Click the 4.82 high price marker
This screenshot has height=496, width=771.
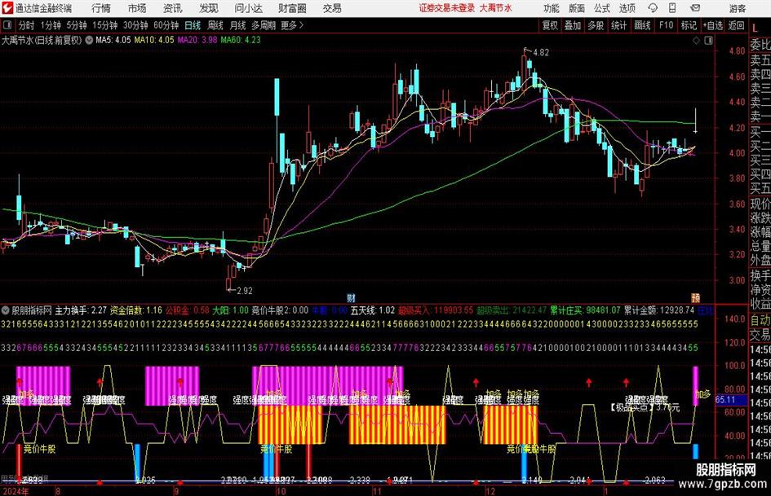pyautogui.click(x=540, y=52)
